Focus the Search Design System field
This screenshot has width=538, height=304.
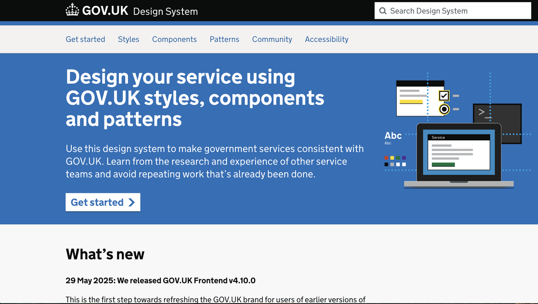[453, 11]
